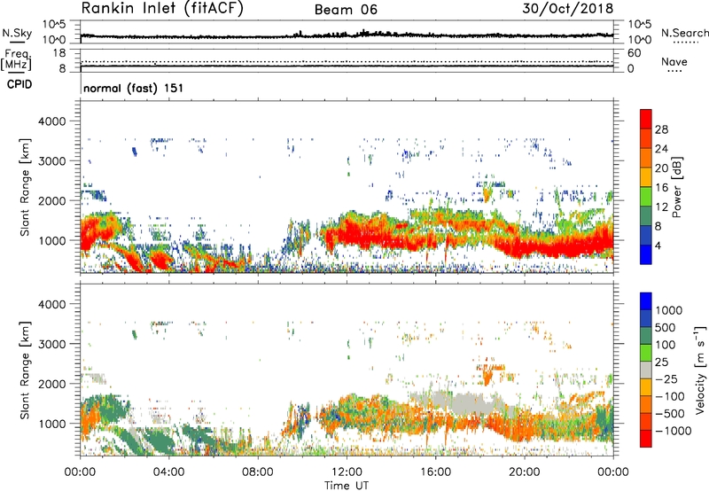
Task: Click the 'Rankin Inlet (fitACF)' title
Action: (162, 8)
